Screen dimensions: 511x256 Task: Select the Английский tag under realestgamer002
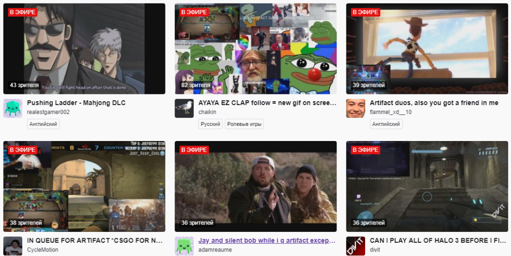tap(43, 124)
